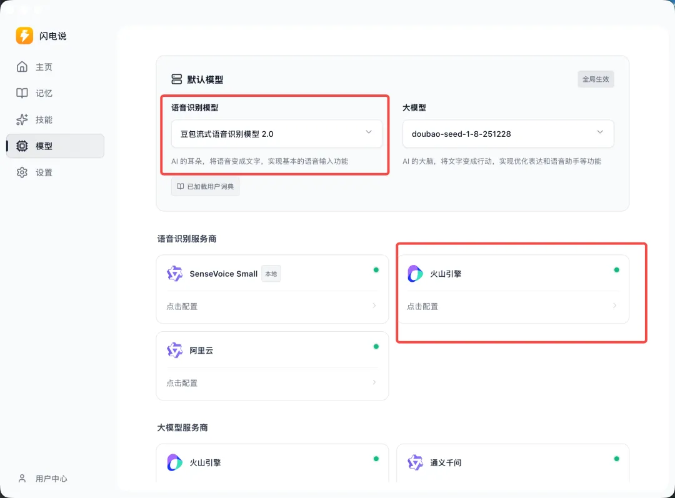The width and height of the screenshot is (675, 498).
Task: Expand the chevron on doubao-seed-1-8-251228
Action: click(x=600, y=132)
